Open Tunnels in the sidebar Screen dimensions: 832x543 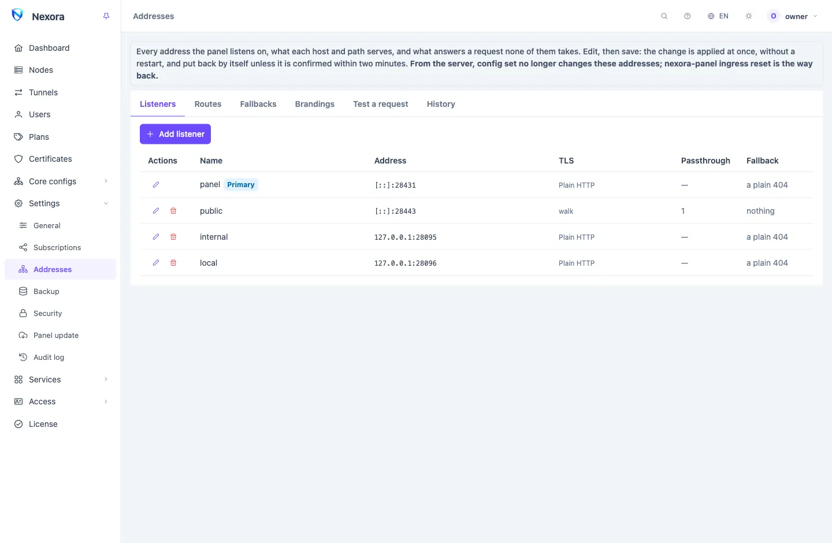click(60, 92)
